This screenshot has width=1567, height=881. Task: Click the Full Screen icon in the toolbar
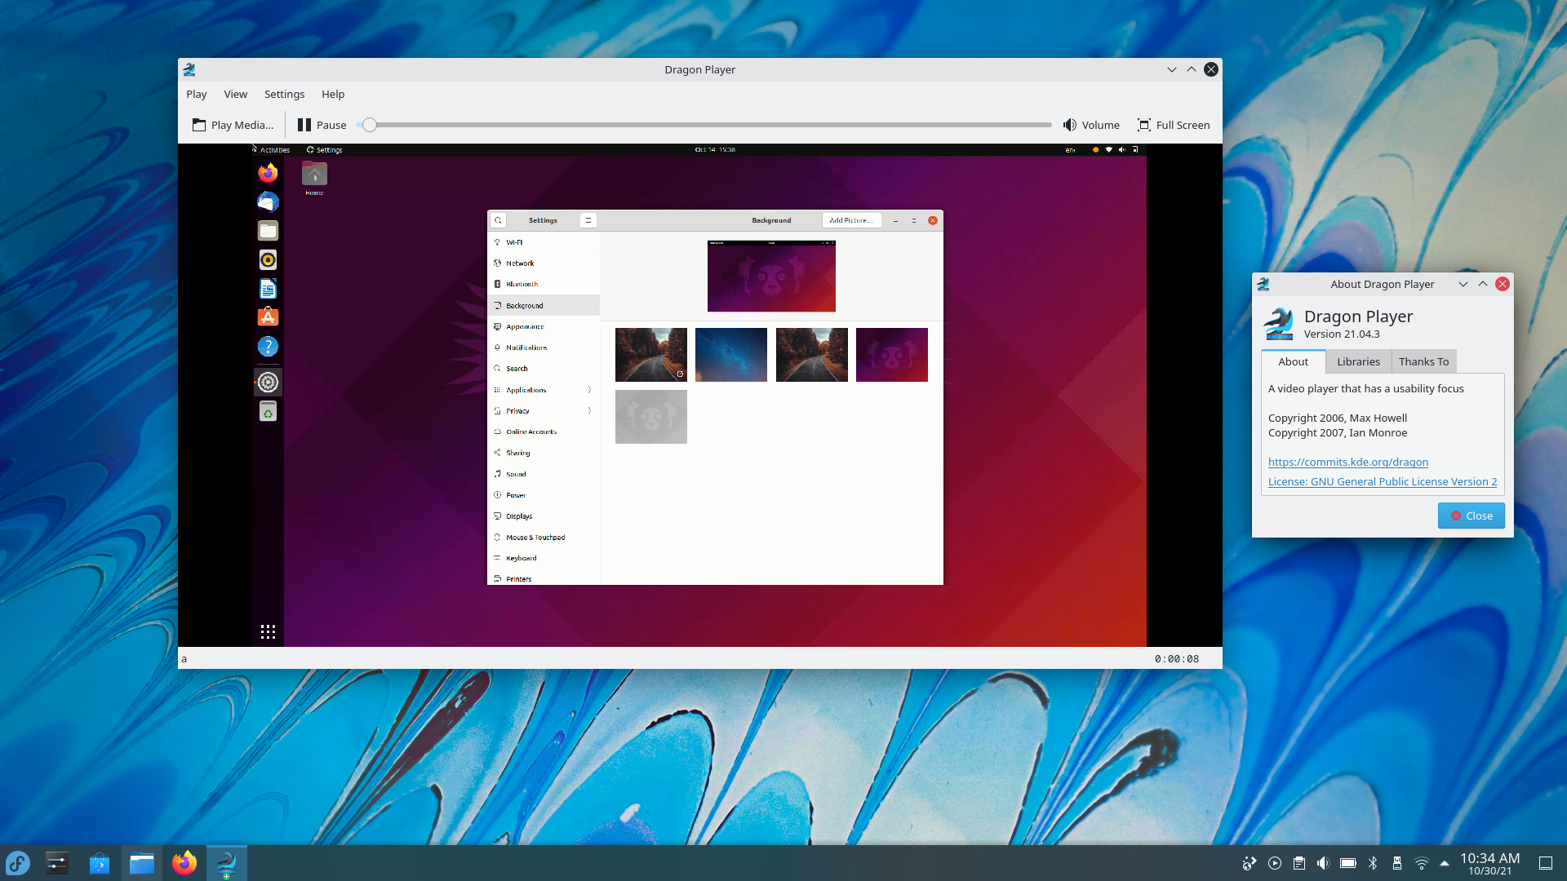(1144, 125)
